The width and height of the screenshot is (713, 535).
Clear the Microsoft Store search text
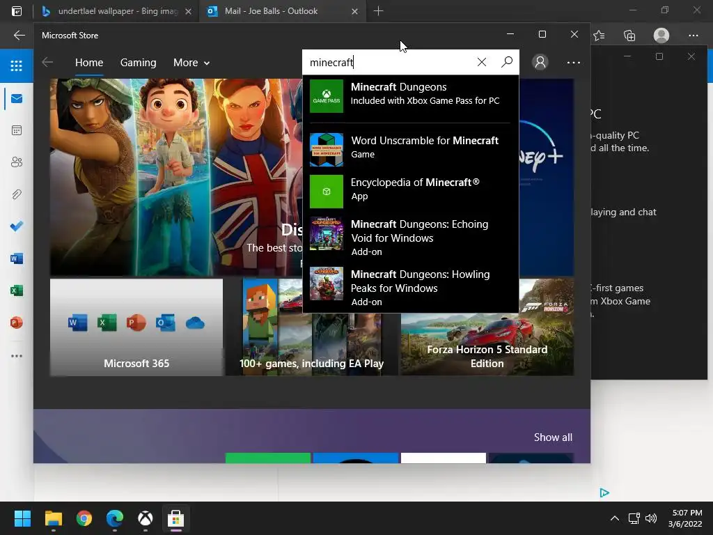(x=482, y=62)
